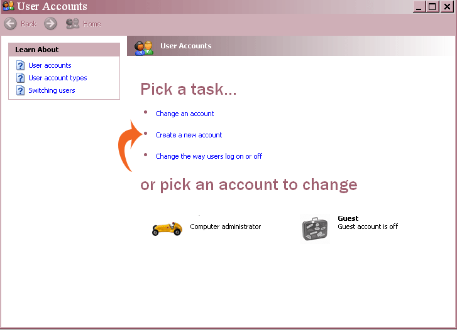Click the User Accounts header banner icon
457x330 pixels.
point(144,48)
